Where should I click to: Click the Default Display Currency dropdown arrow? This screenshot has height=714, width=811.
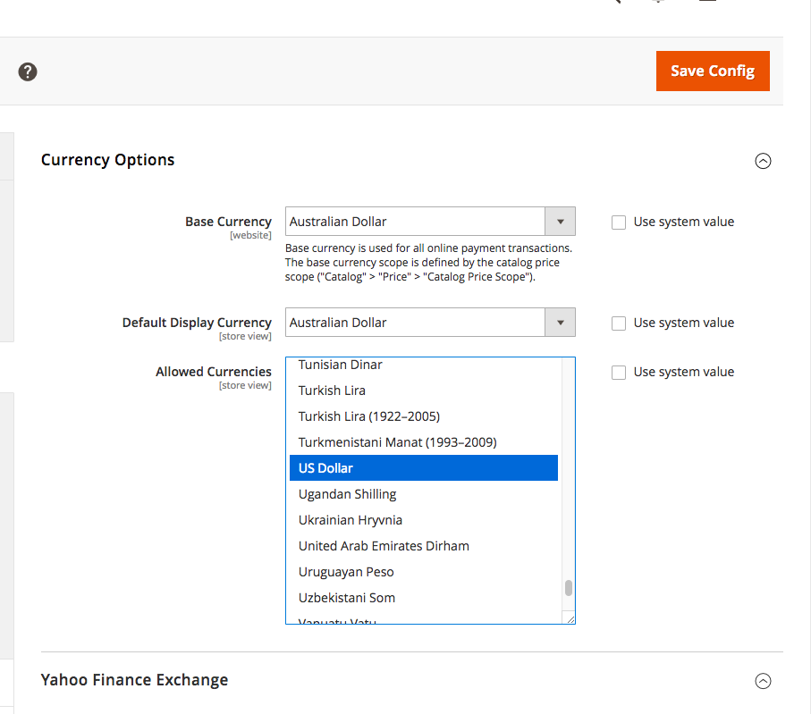(561, 322)
